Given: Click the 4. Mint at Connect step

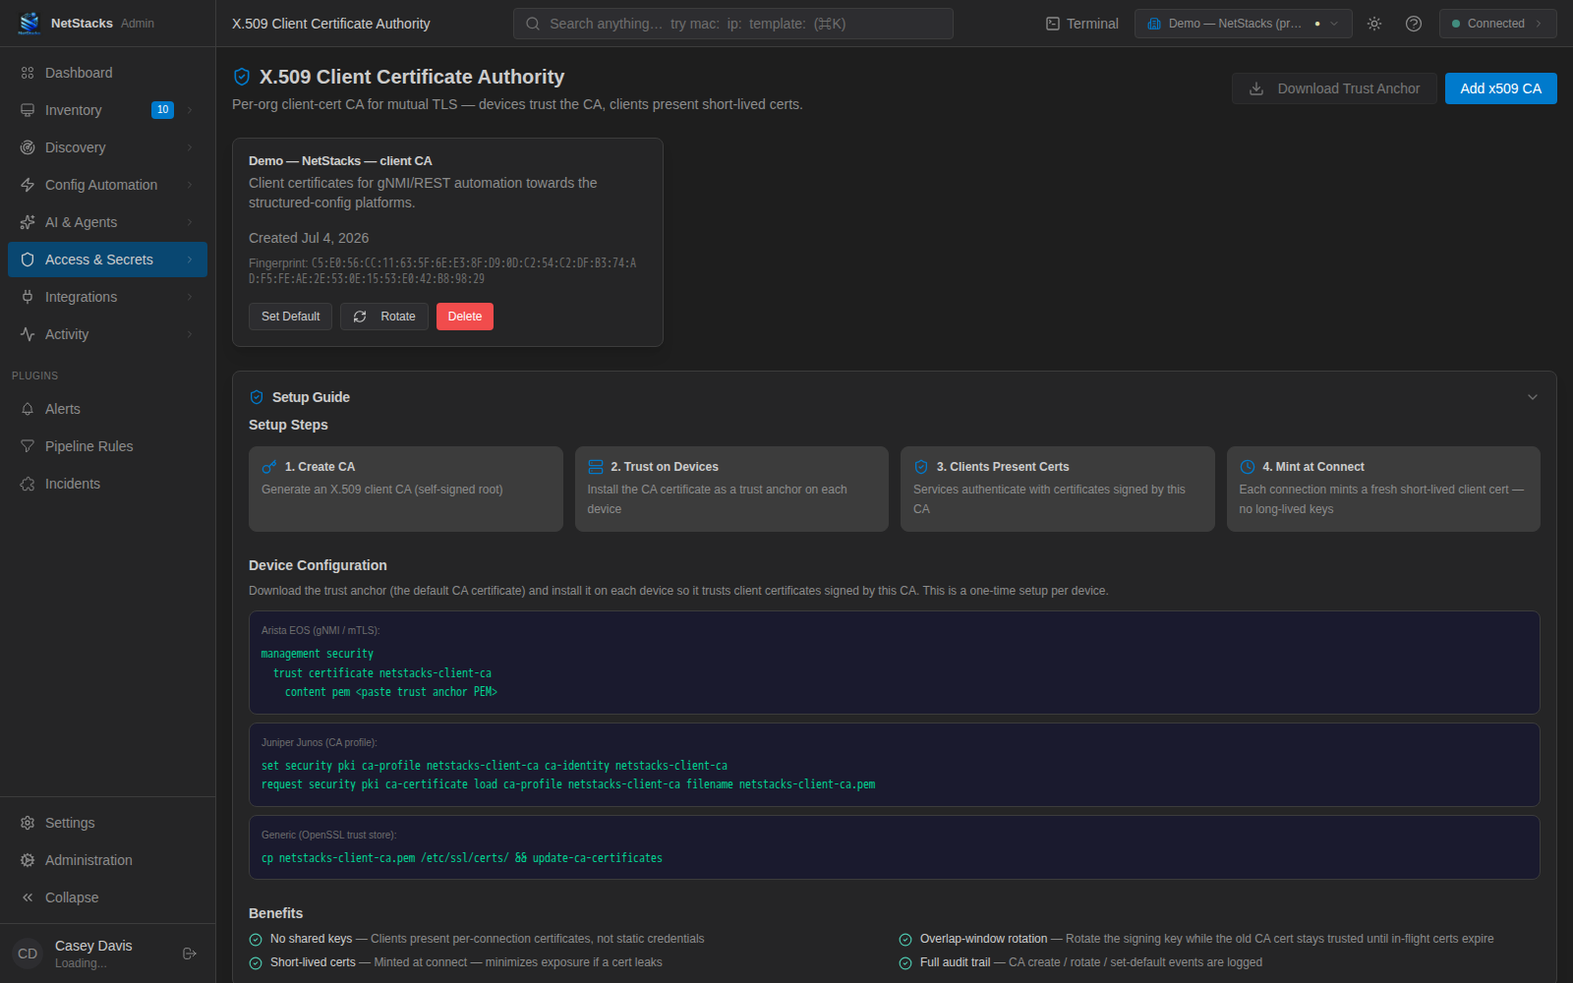Looking at the screenshot, I should pos(1383,489).
